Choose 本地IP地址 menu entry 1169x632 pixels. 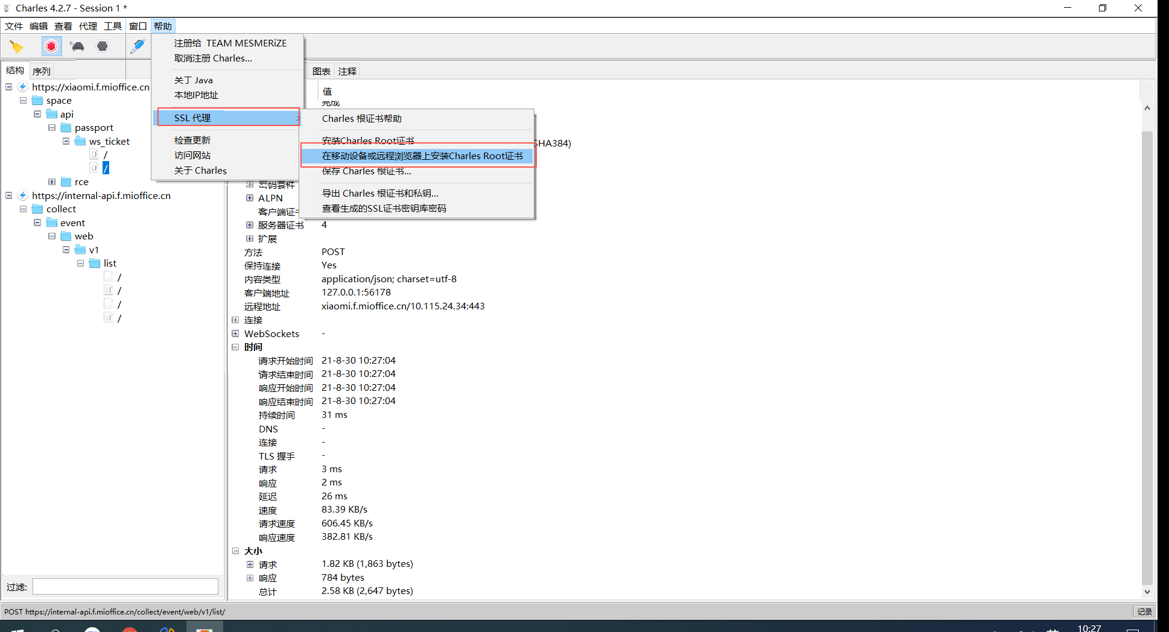tap(228, 95)
